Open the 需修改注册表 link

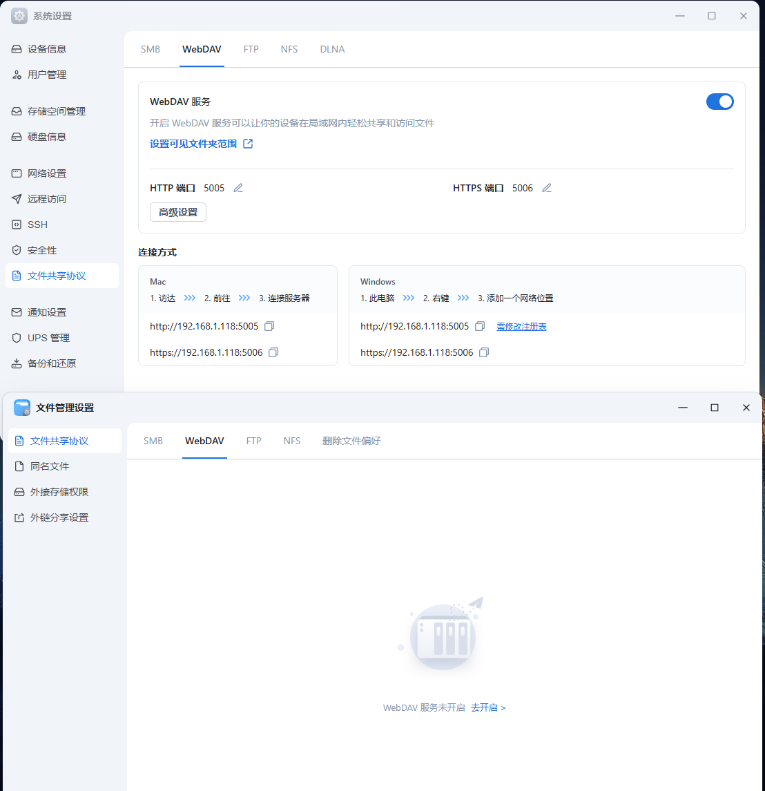521,326
